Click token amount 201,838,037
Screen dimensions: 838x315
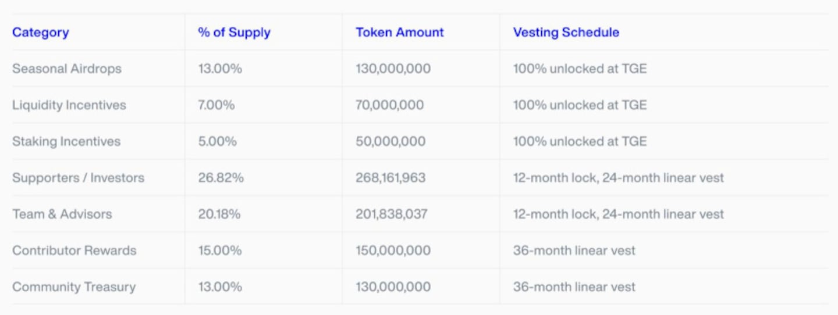click(392, 214)
